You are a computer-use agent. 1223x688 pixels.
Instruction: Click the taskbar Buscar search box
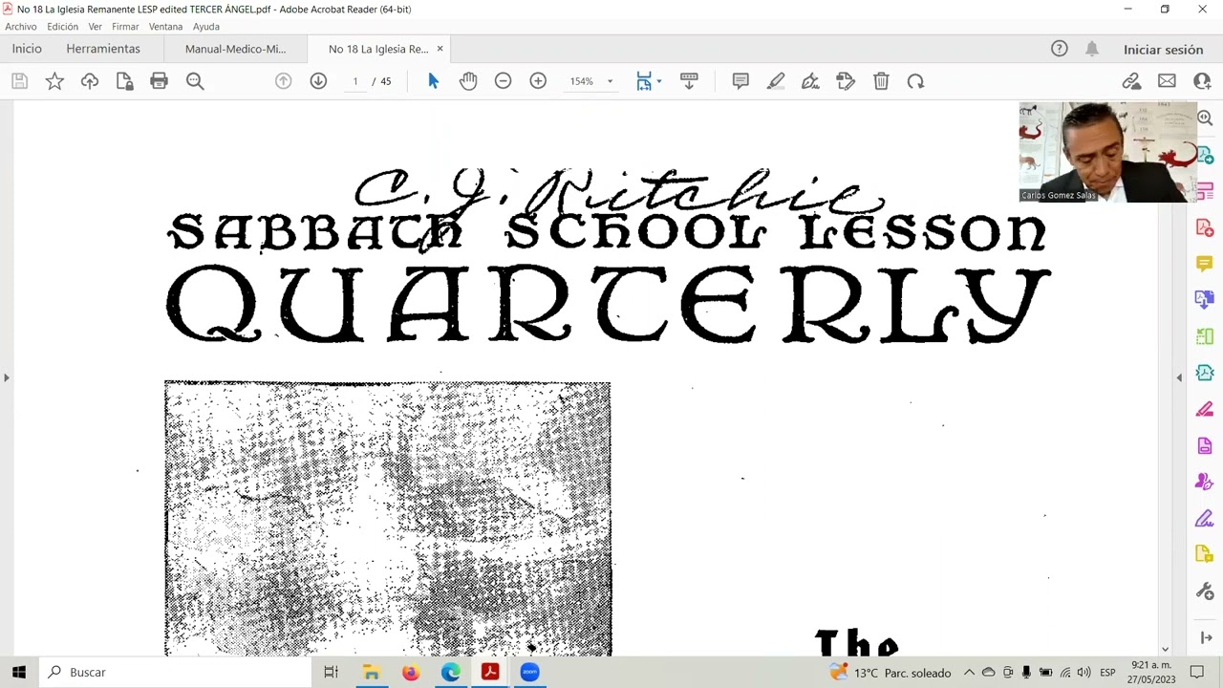177,672
